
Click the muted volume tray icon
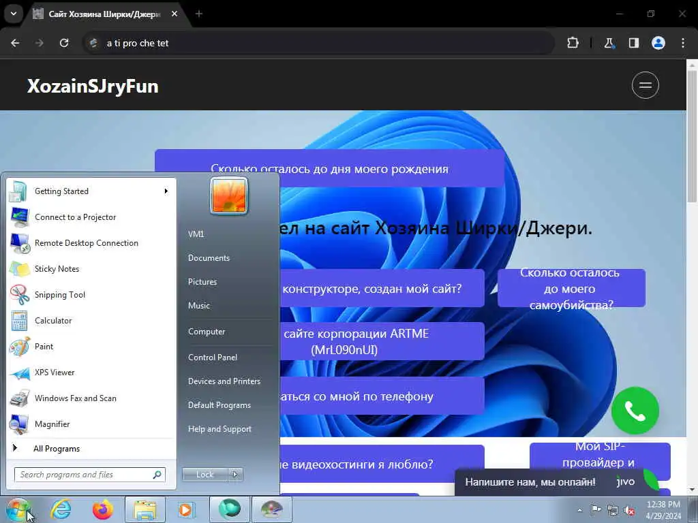click(x=629, y=510)
